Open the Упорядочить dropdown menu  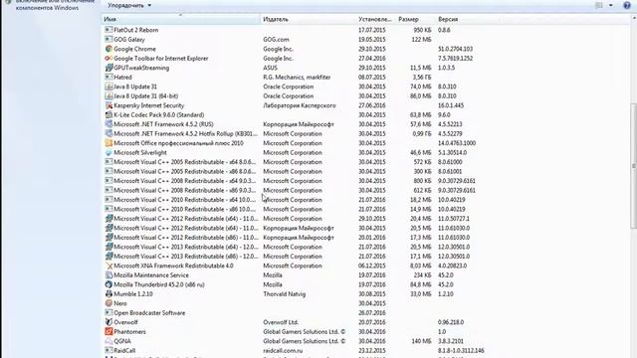129,5
